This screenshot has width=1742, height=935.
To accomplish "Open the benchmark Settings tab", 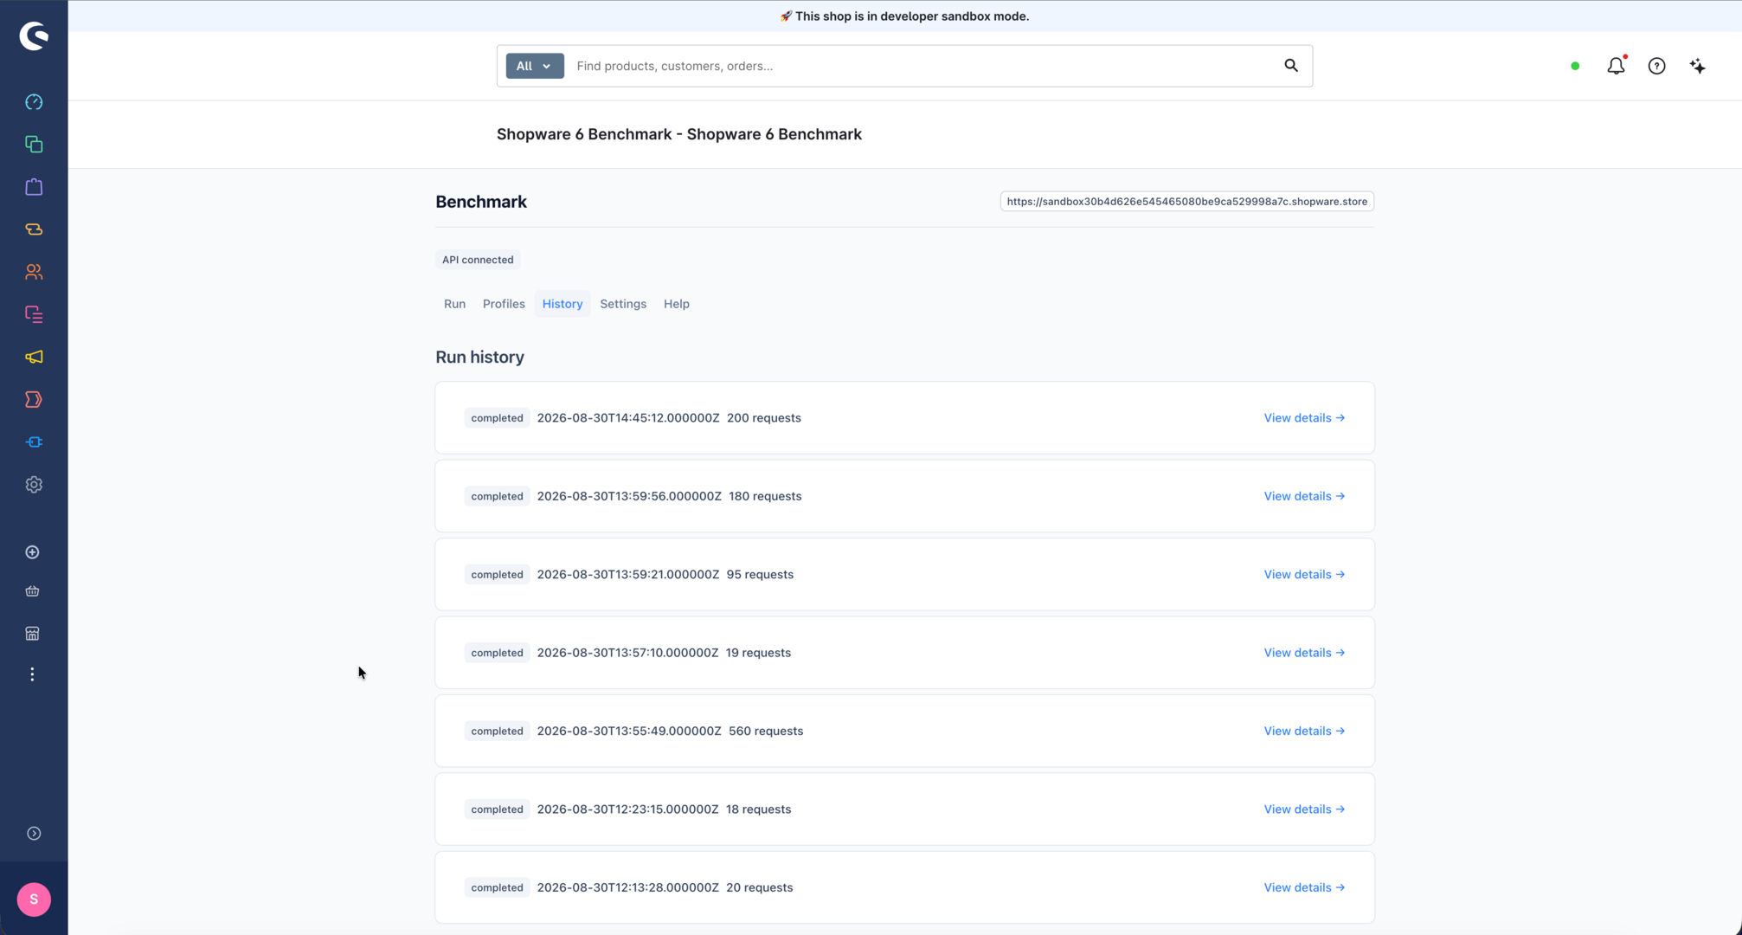I will click(x=623, y=304).
